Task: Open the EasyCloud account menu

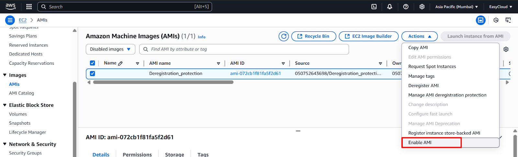Action: pos(501,6)
